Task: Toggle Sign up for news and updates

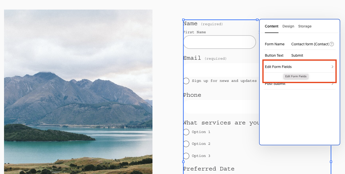Action: coord(186,81)
